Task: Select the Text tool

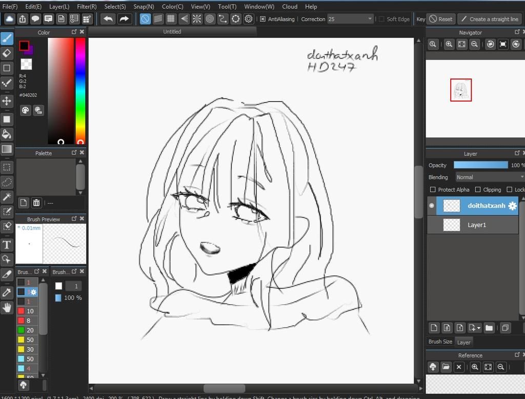Action: click(x=7, y=245)
